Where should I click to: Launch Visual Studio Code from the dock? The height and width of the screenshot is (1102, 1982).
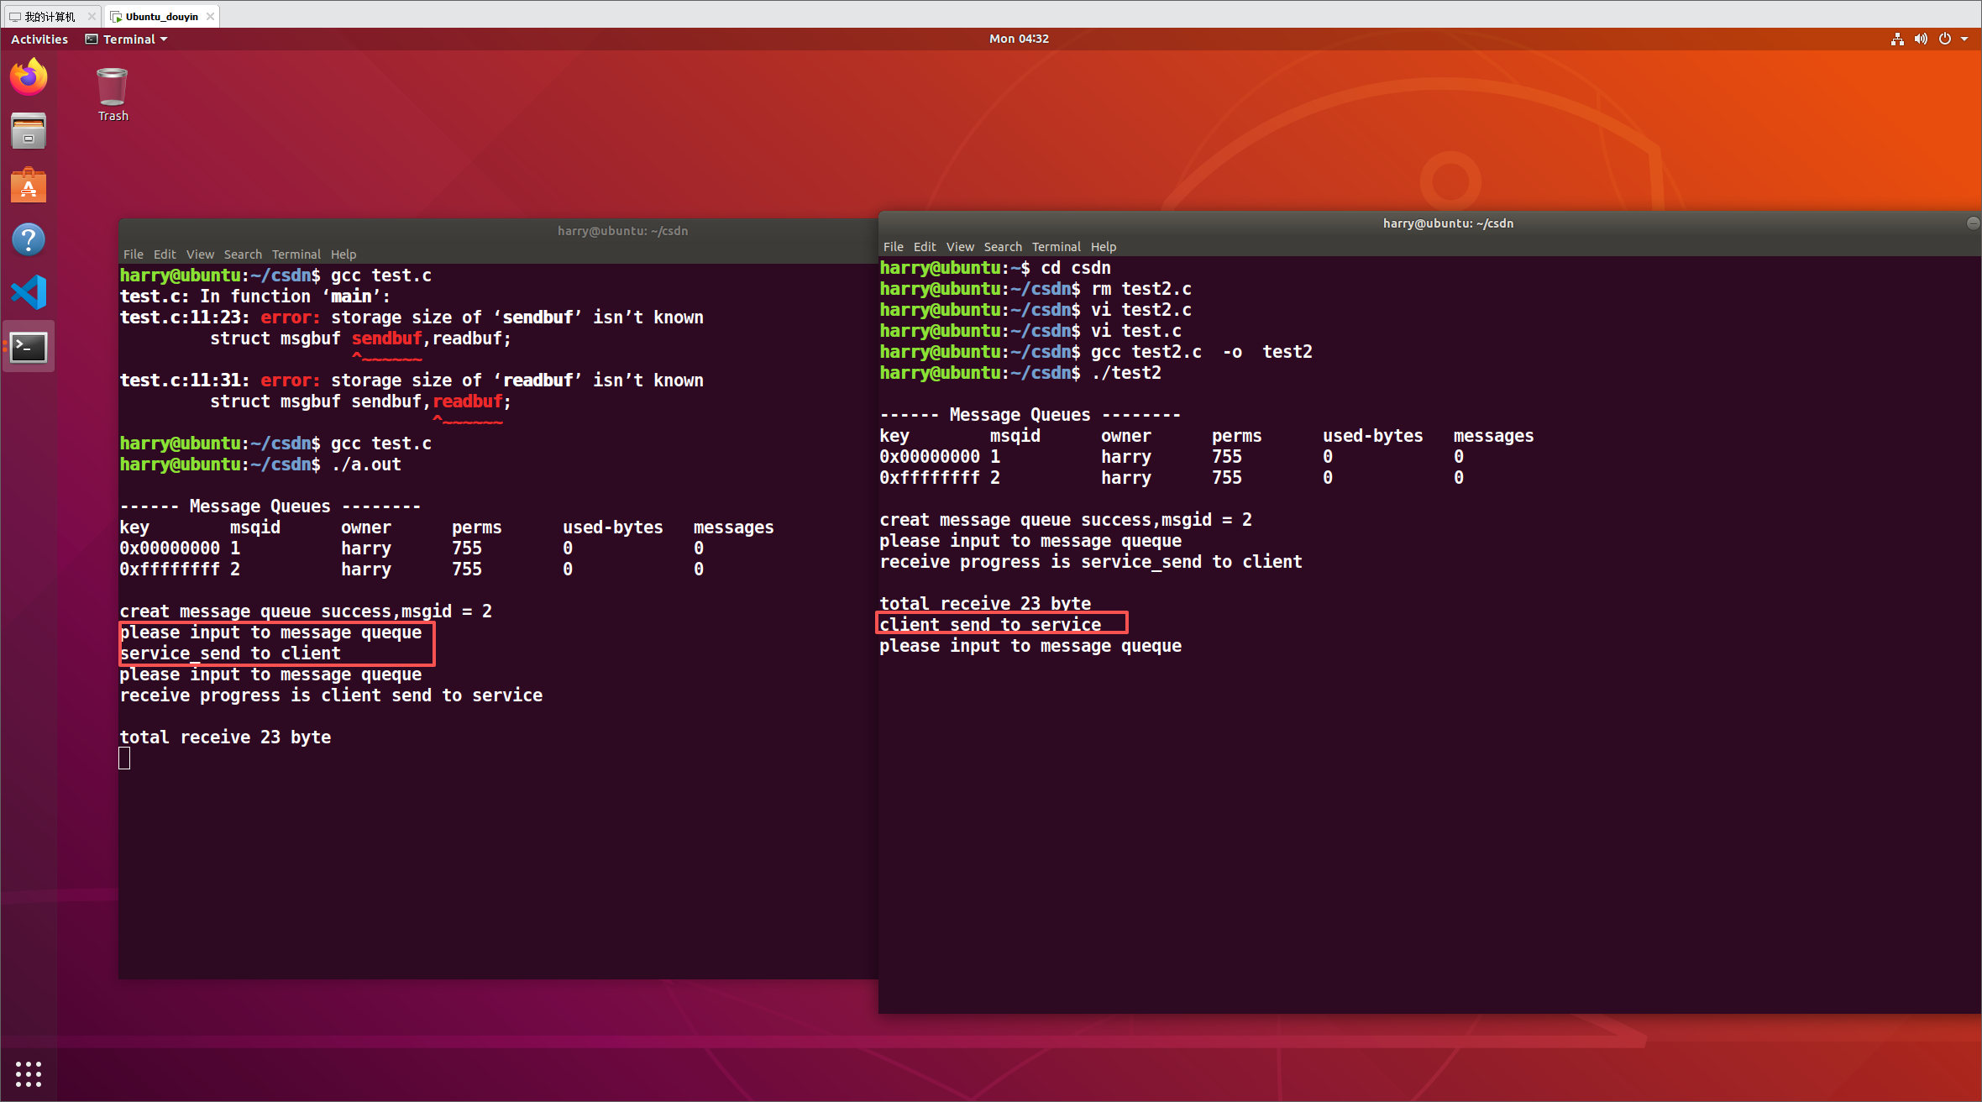click(29, 292)
